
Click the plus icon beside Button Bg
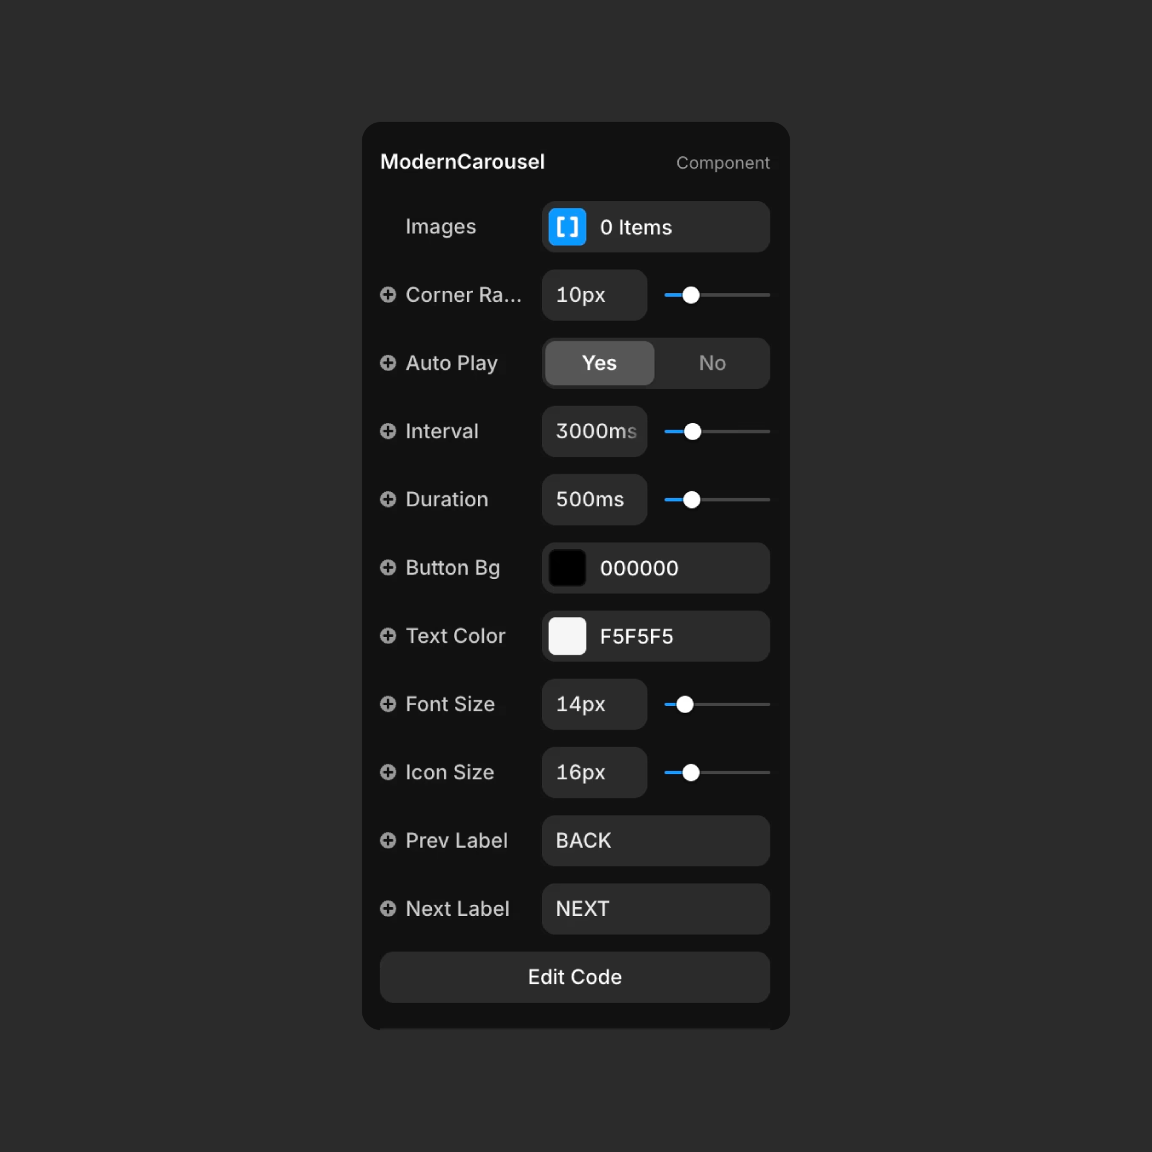[388, 568]
